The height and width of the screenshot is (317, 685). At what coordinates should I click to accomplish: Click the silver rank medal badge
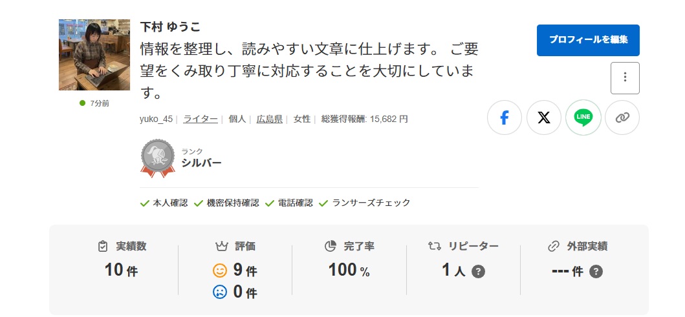157,158
